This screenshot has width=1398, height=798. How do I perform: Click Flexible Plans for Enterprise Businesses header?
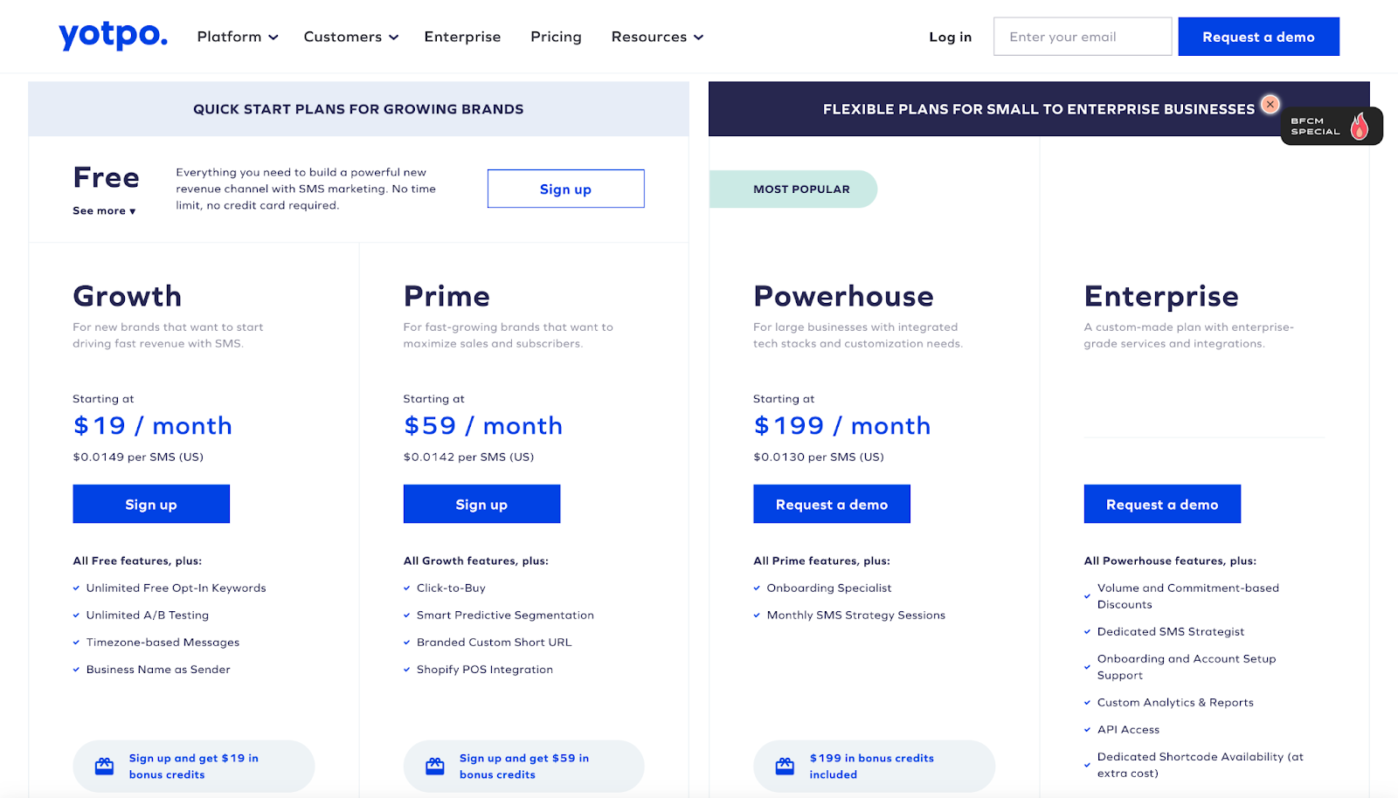(1039, 109)
